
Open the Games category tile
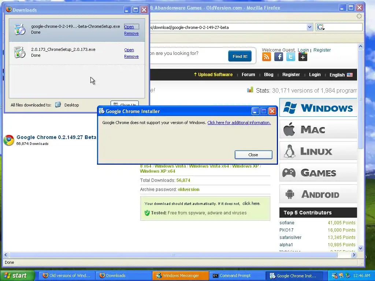coord(318,173)
